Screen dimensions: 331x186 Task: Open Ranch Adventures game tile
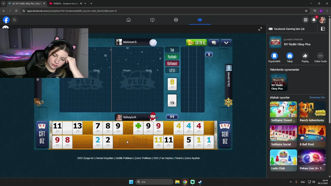[x=312, y=112]
